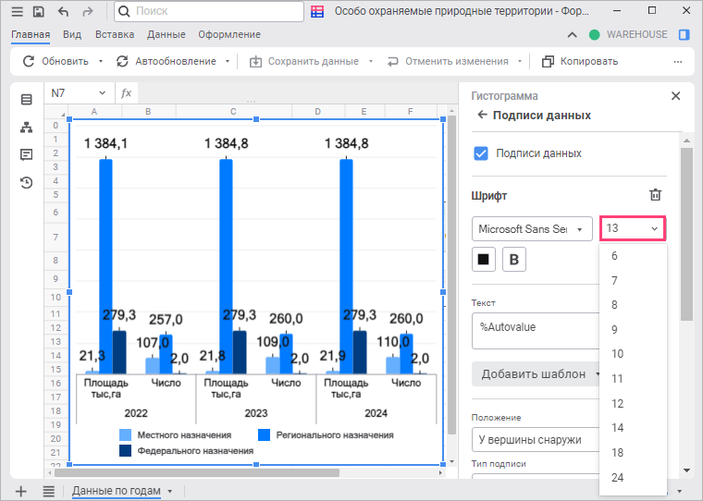
Task: Toggle bold B font button
Action: click(x=513, y=260)
